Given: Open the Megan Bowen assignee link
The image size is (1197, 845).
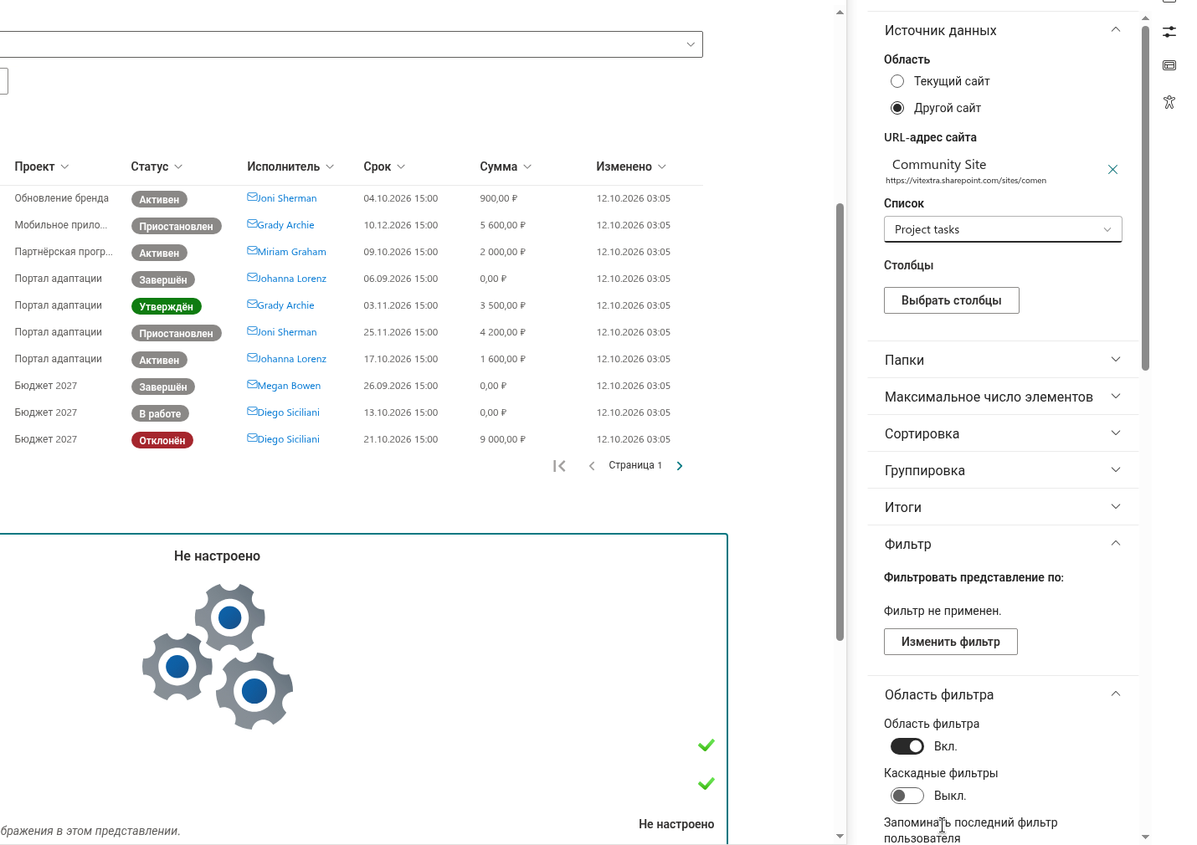Looking at the screenshot, I should coord(290,386).
